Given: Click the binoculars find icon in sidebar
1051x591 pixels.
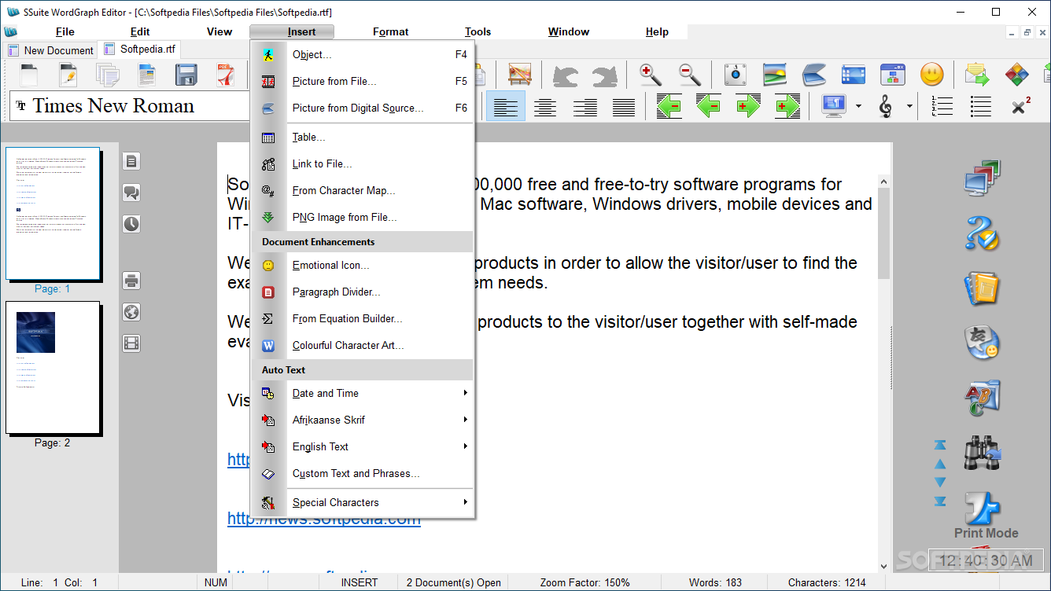Looking at the screenshot, I should pos(982,453).
